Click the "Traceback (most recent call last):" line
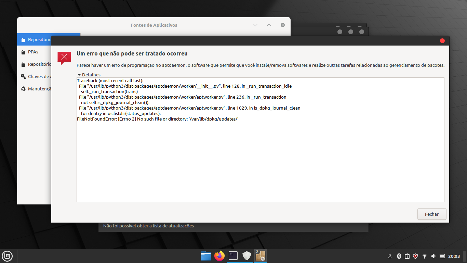The image size is (467, 263). [x=110, y=80]
